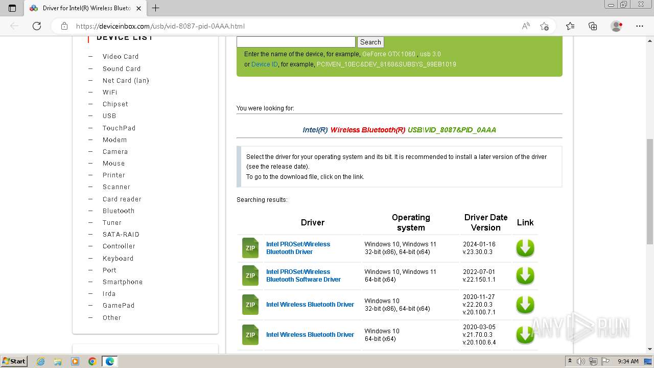Select Printer in device list

pyautogui.click(x=113, y=175)
